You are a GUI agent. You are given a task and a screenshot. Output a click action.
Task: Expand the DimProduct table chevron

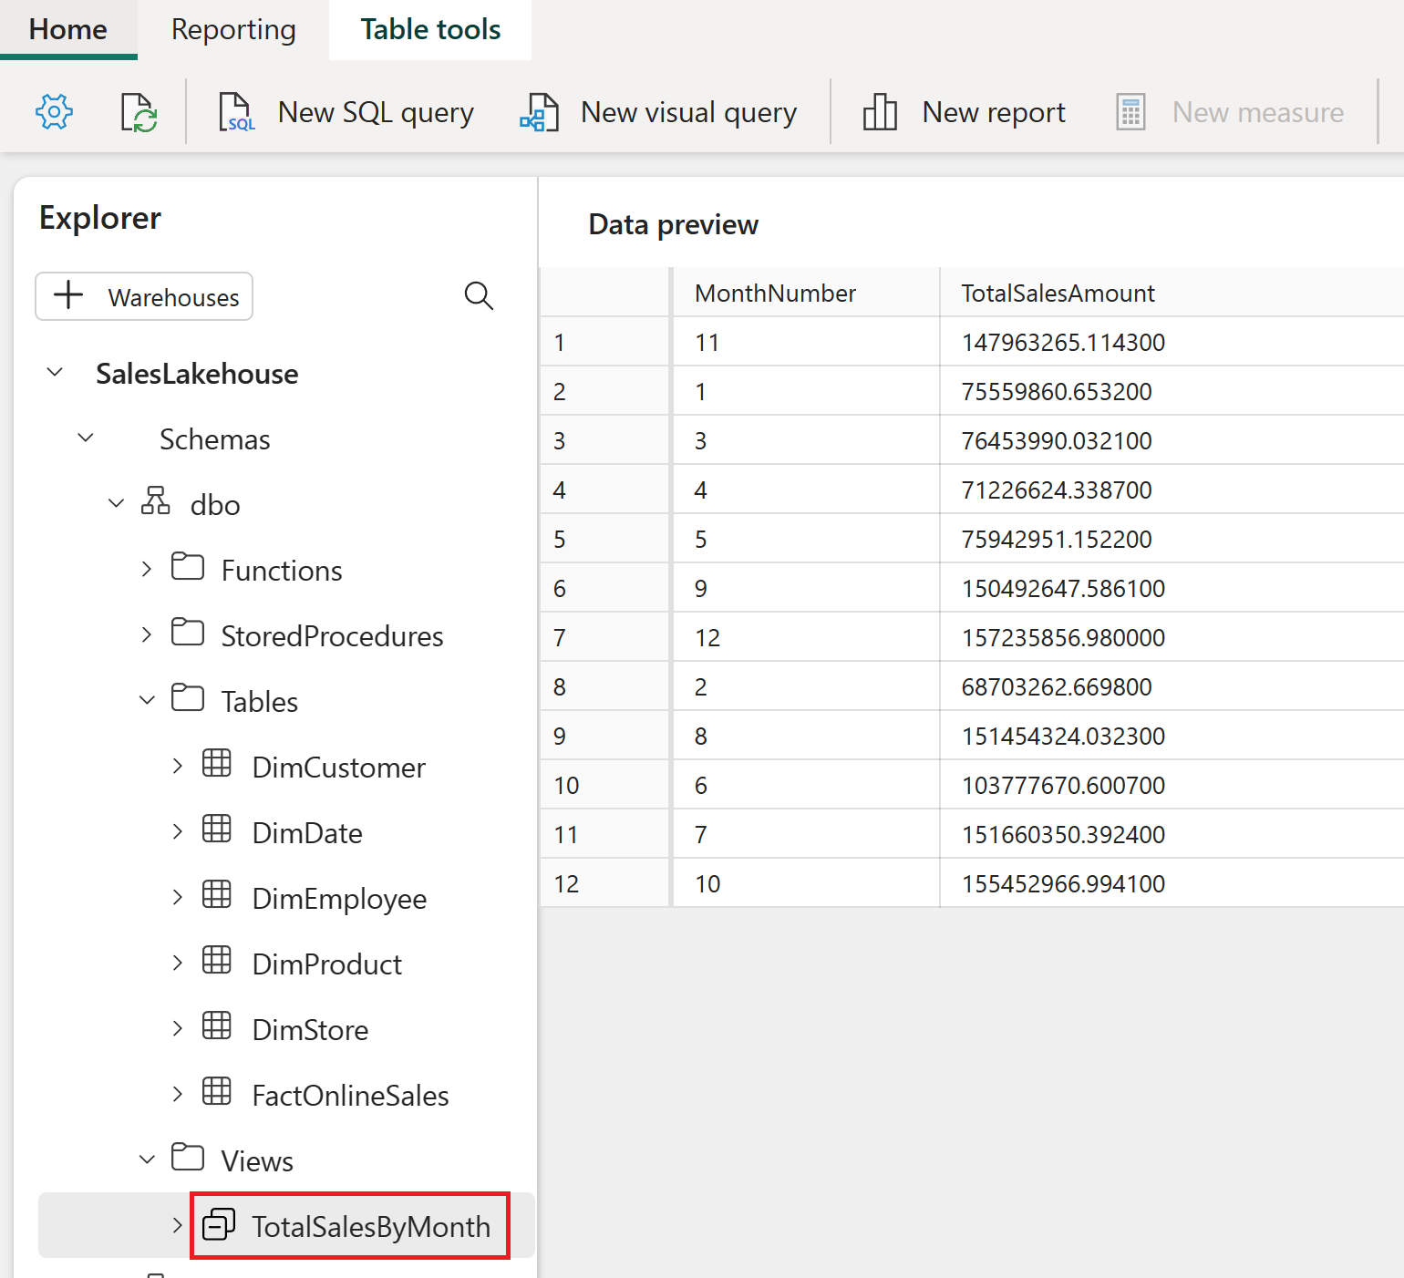[x=178, y=963]
